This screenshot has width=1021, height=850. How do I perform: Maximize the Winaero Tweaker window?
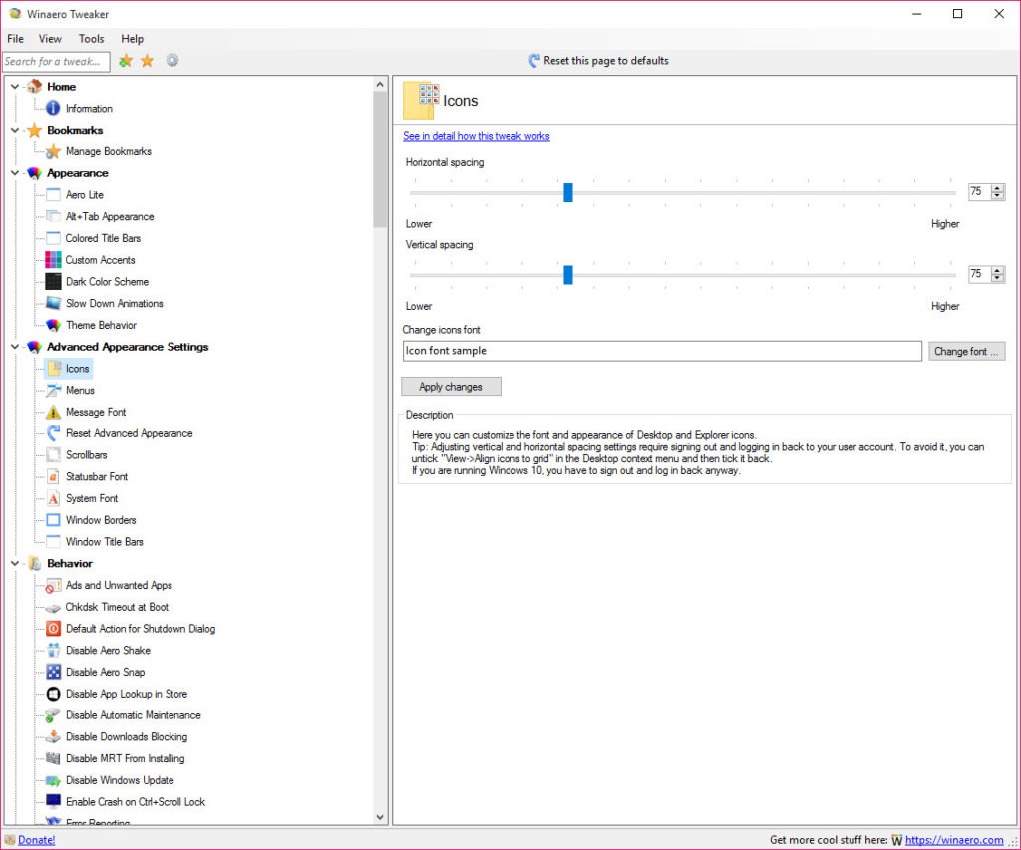(957, 14)
